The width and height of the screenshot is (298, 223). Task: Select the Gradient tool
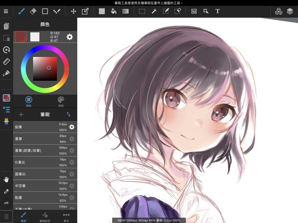click(125, 11)
